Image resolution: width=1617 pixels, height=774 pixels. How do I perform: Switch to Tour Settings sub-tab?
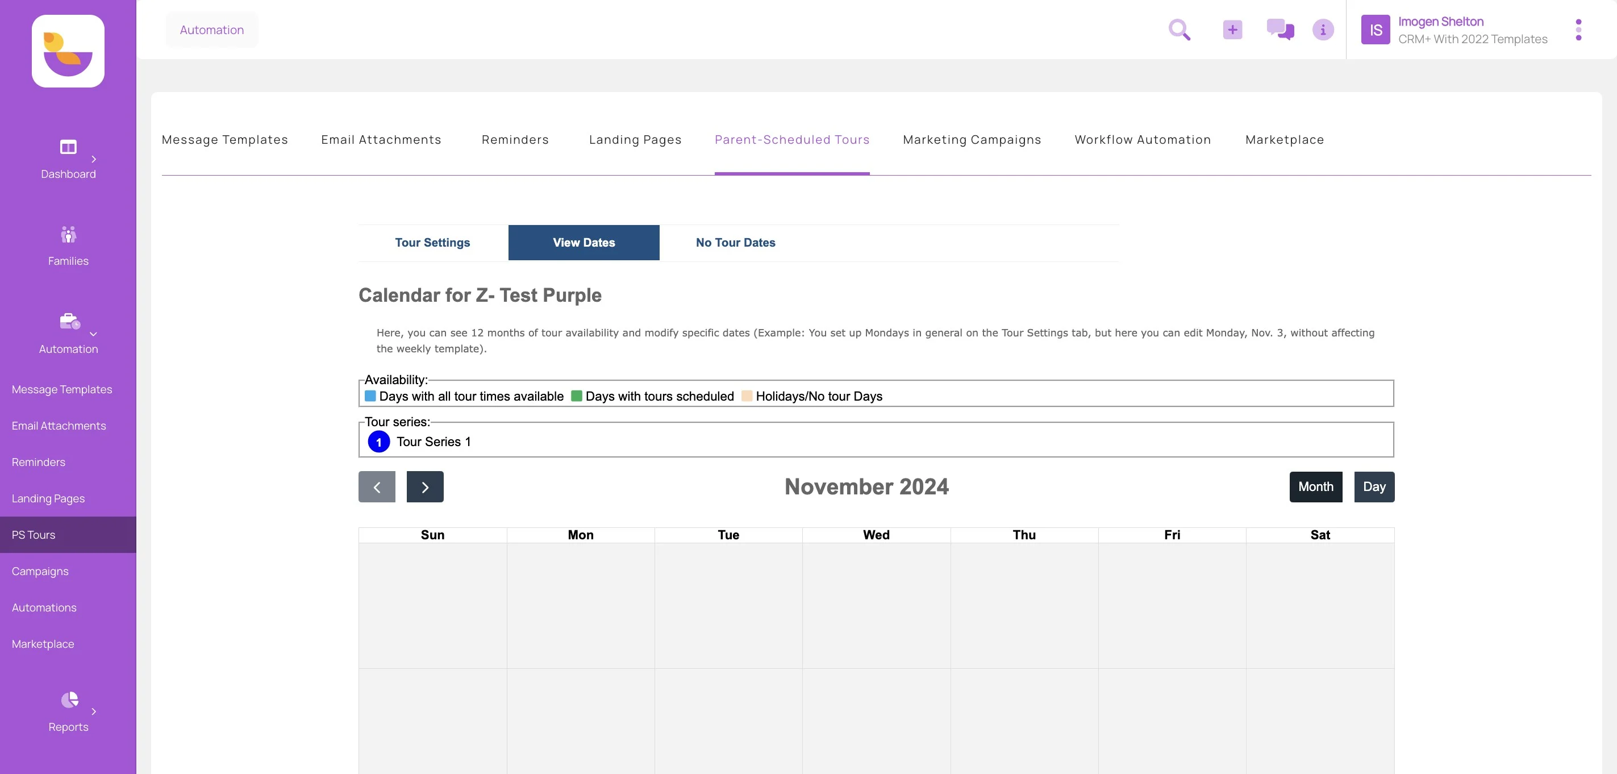click(432, 243)
